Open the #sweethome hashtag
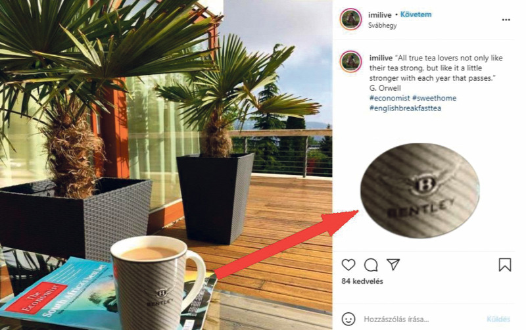The height and width of the screenshot is (330, 526). 435,98
